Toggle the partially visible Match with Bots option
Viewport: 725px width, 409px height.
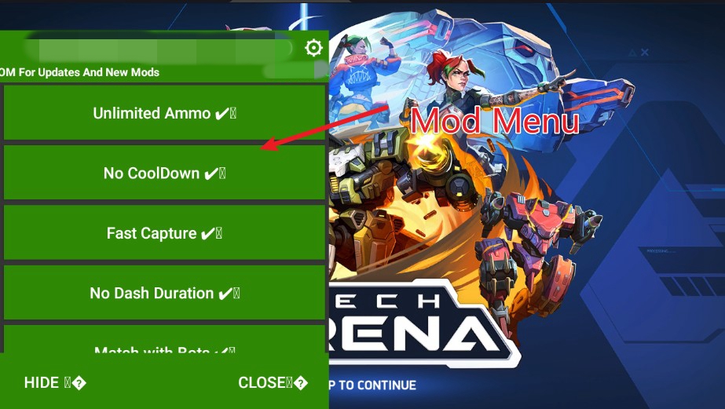[x=164, y=340]
